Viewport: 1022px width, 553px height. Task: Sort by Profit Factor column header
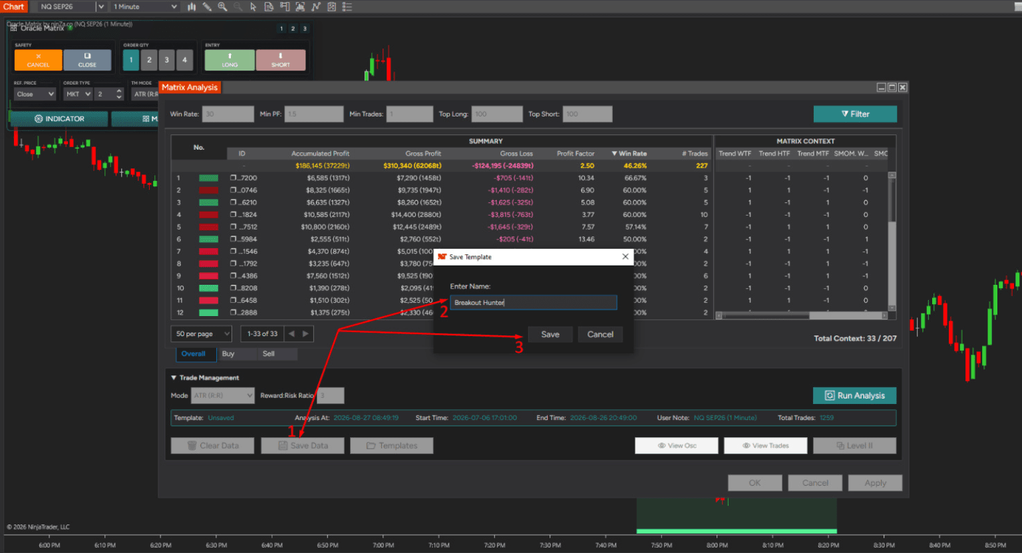point(576,154)
